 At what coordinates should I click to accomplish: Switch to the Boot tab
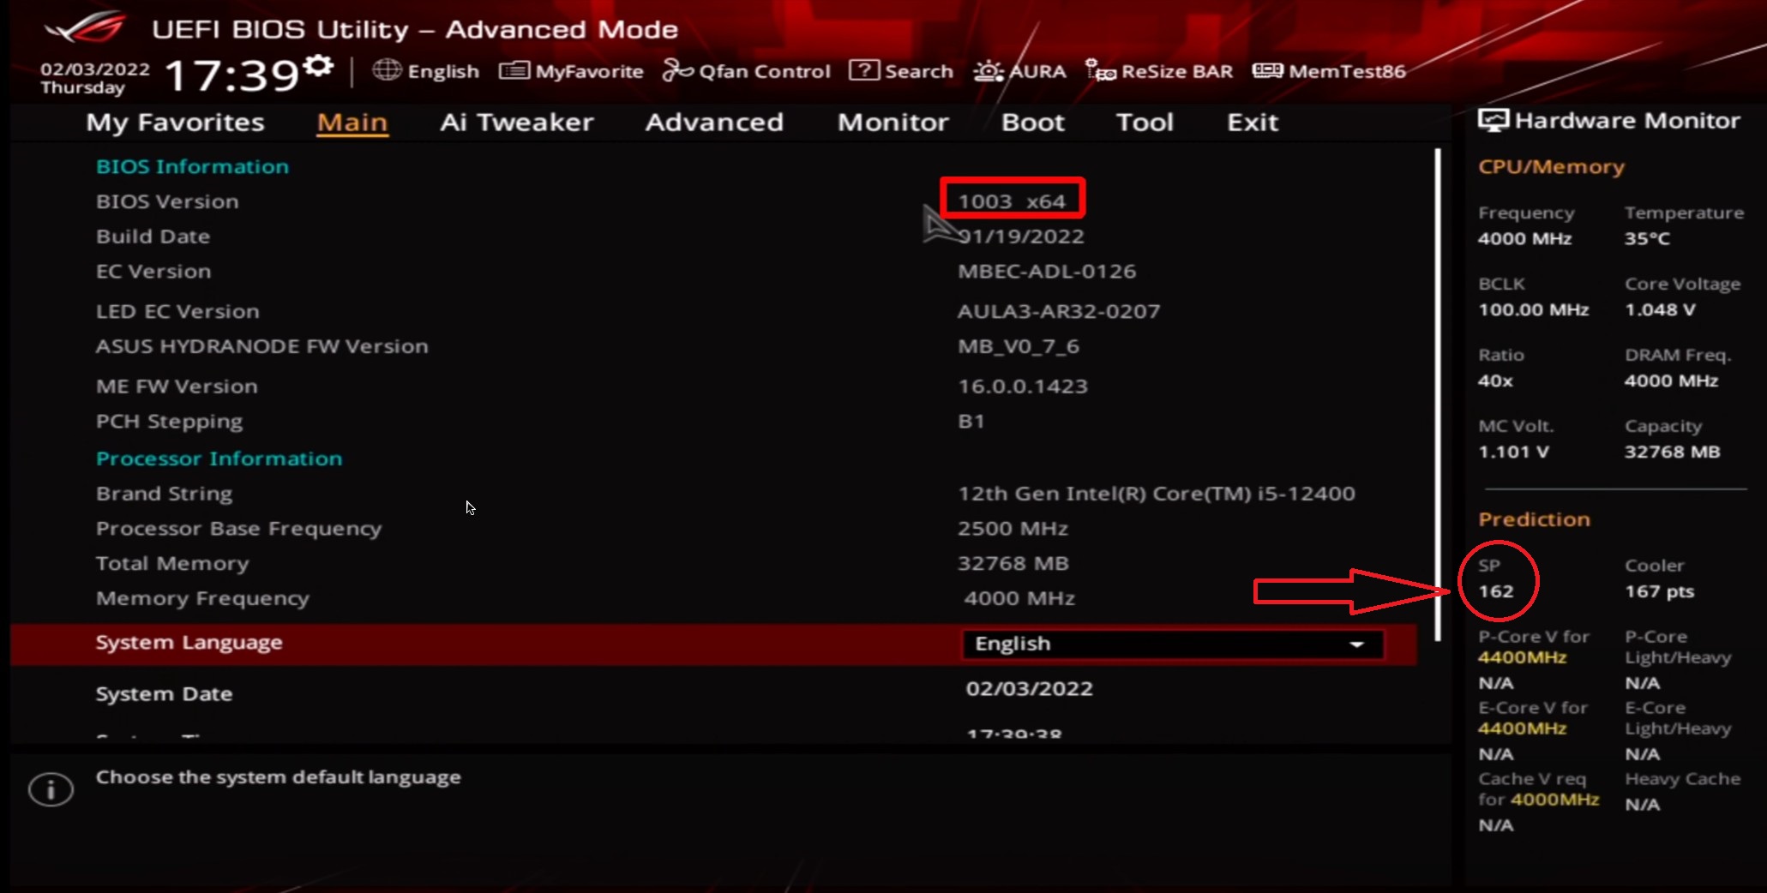click(x=1033, y=123)
